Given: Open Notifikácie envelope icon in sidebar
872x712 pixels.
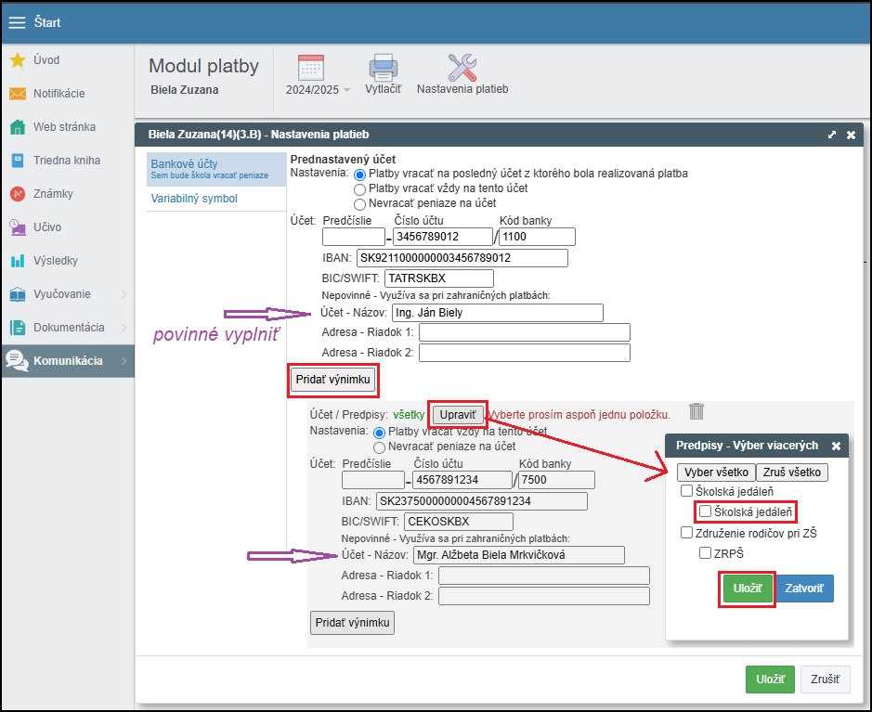Looking at the screenshot, I should pyautogui.click(x=17, y=94).
